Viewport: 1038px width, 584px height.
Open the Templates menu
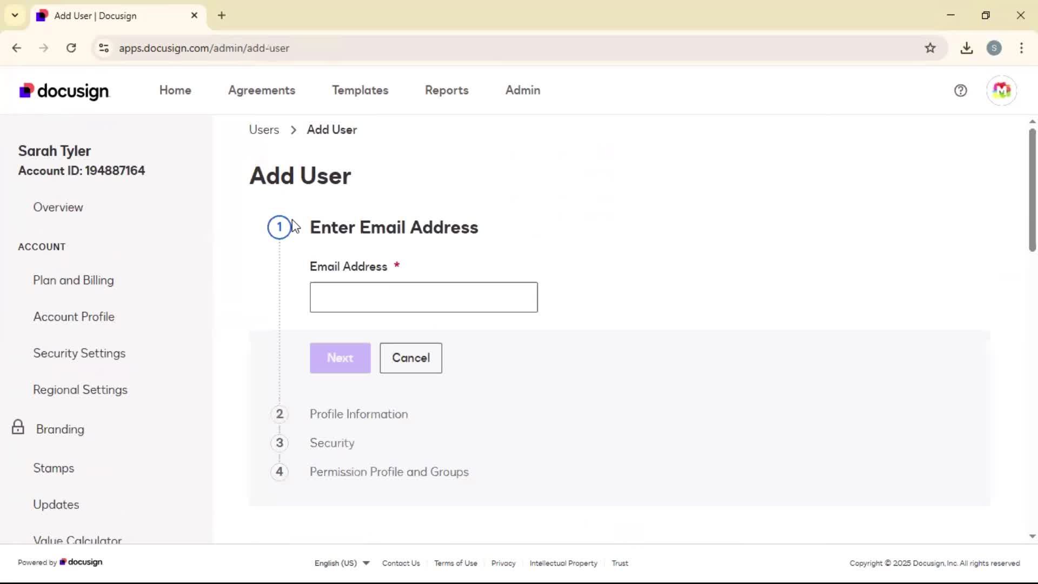360,90
